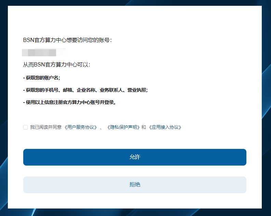Click the text 从而BSN官方算力中心可以
Image resolution: width=271 pixels, height=216 pixels.
[56, 65]
